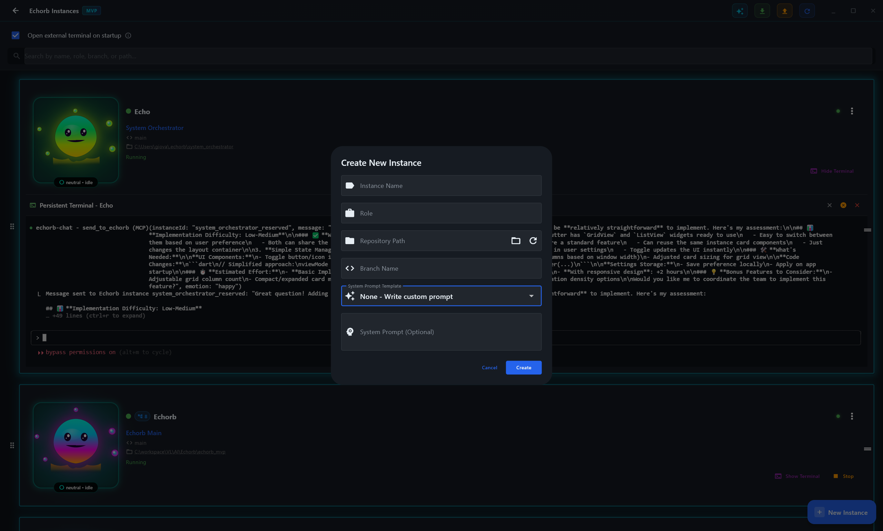Click the refresh icon in Repository Path field
Image resolution: width=883 pixels, height=531 pixels.
click(x=533, y=241)
